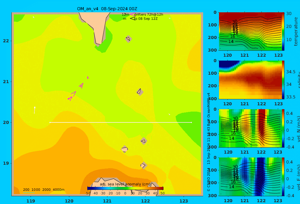Click the island marker near 20.8 latitude

click(x=140, y=92)
